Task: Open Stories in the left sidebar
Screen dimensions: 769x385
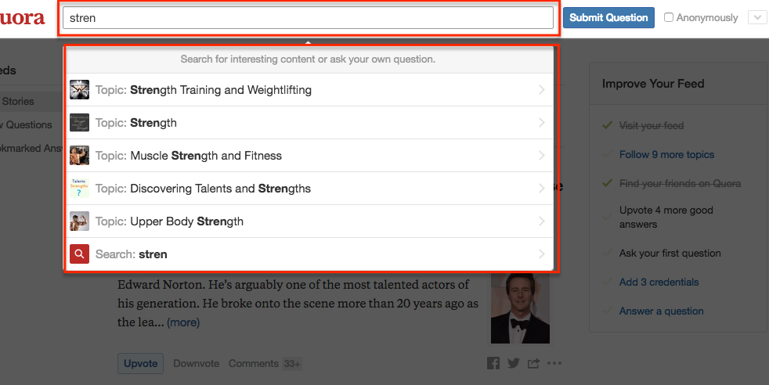Action: pos(18,102)
